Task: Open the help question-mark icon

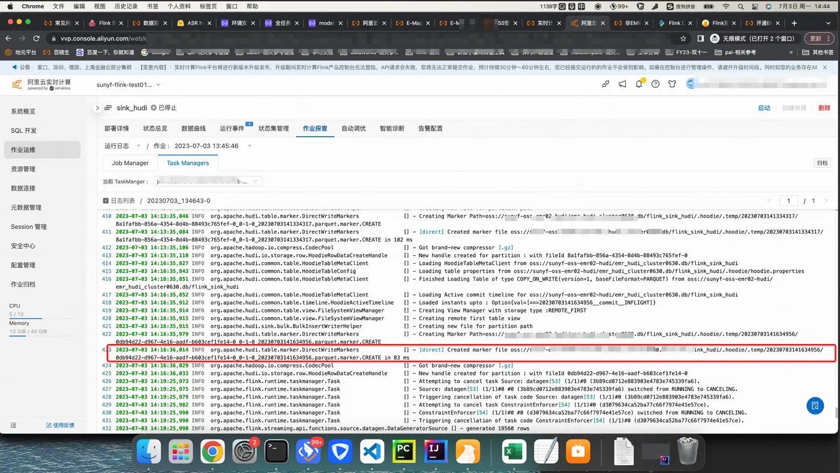Action: [655, 84]
